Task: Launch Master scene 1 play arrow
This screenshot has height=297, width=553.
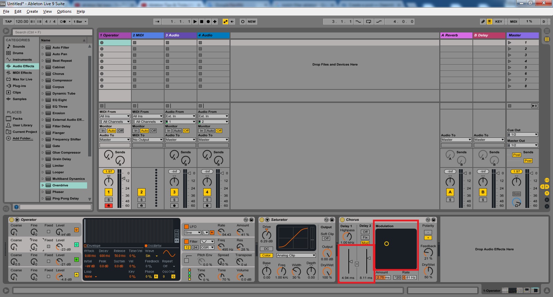Action: pos(509,42)
